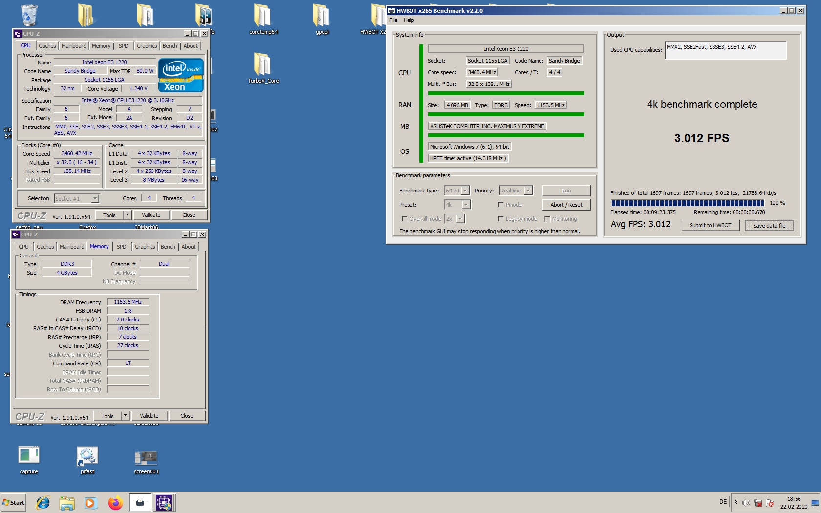Click Show Desktop icon at taskbar end
821x513 pixels.
[815, 503]
